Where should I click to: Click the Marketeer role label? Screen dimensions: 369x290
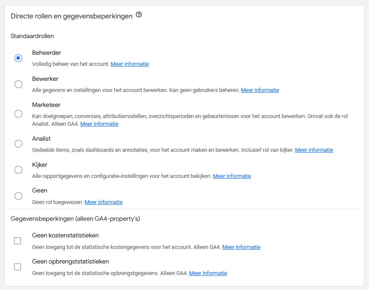pos(46,105)
